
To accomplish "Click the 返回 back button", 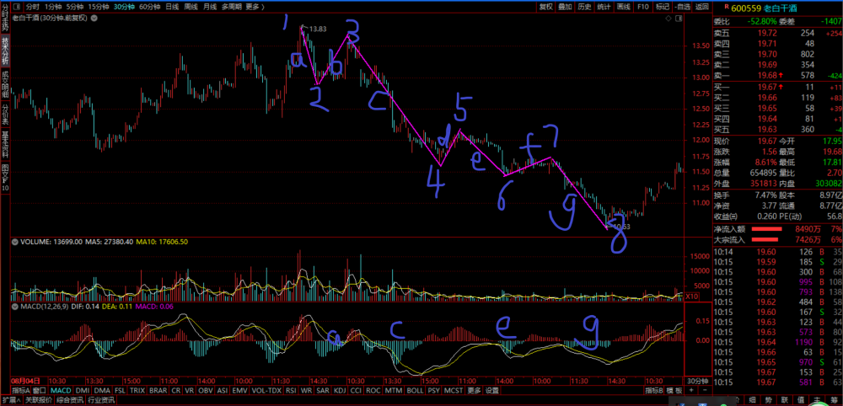I will pyautogui.click(x=701, y=7).
